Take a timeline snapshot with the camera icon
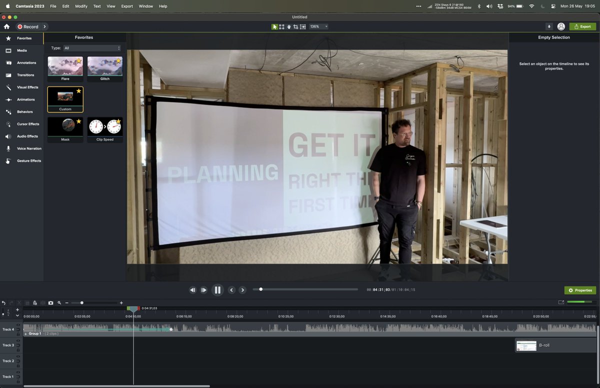This screenshot has height=388, width=600. pos(50,302)
